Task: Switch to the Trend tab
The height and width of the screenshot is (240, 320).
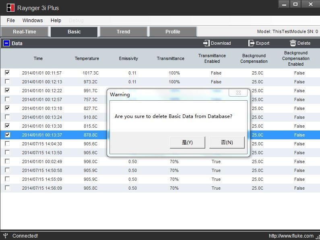Action: (123, 32)
